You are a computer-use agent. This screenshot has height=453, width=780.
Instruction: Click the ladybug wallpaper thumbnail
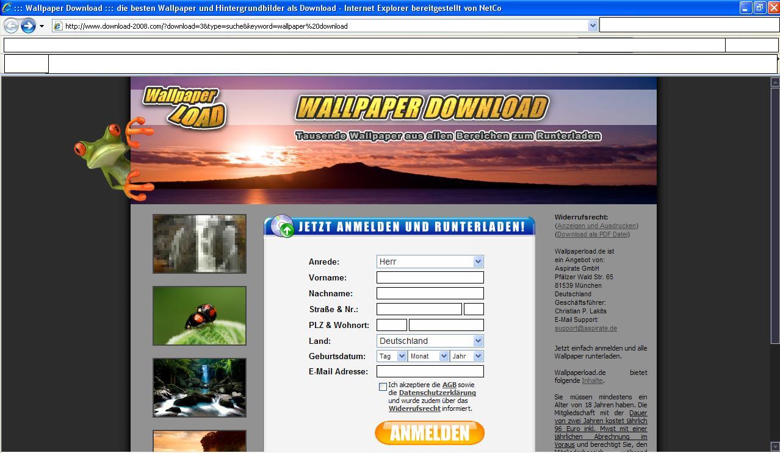(x=200, y=316)
